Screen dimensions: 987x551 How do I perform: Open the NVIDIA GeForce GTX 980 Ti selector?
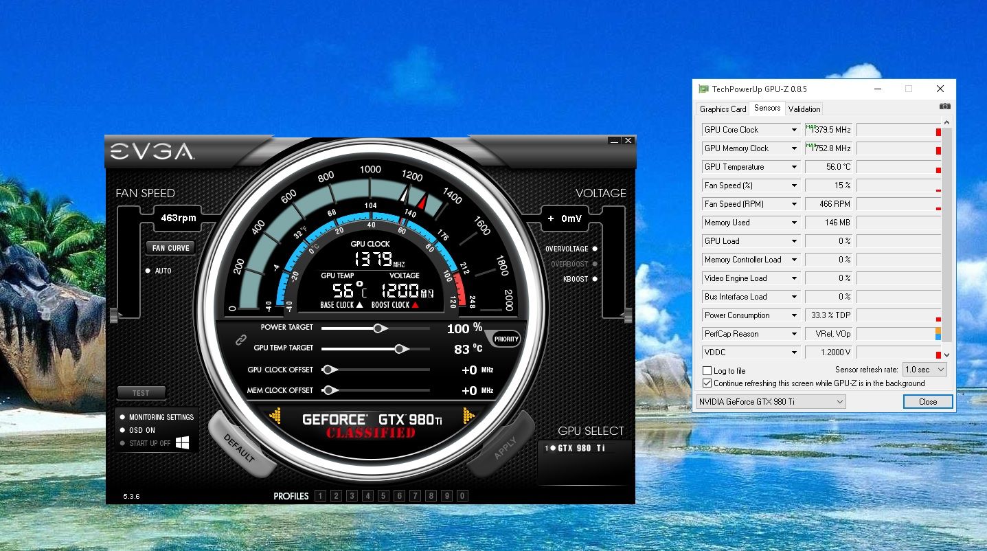pos(771,401)
